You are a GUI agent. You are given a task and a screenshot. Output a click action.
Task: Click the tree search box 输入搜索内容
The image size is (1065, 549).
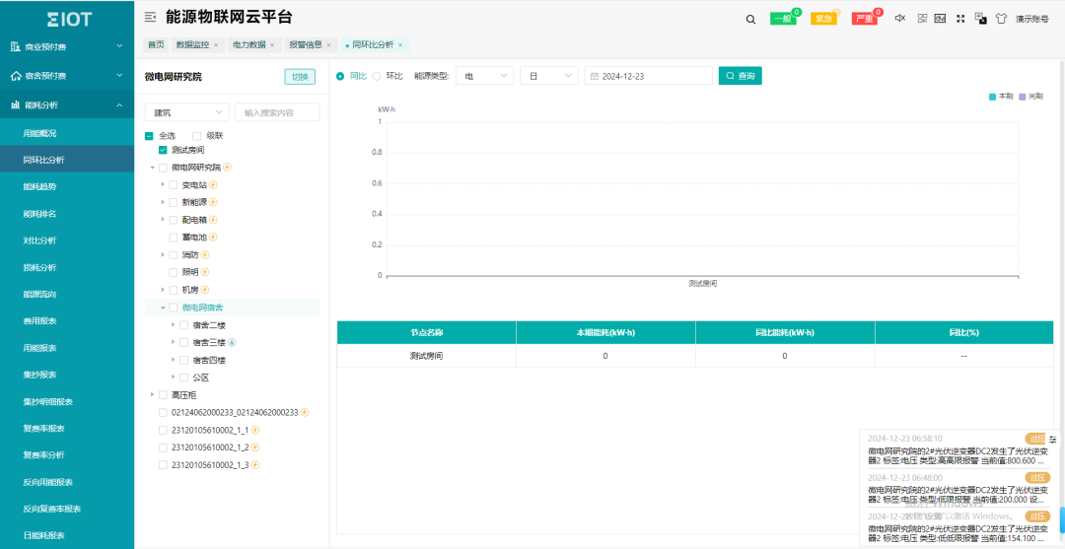click(277, 112)
